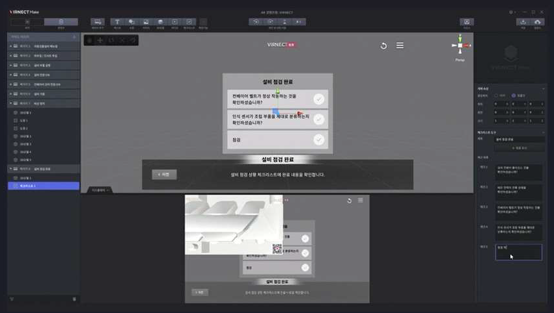The width and height of the screenshot is (554, 313).
Task: Select the second radio option in properties panel
Action: coord(514,95)
